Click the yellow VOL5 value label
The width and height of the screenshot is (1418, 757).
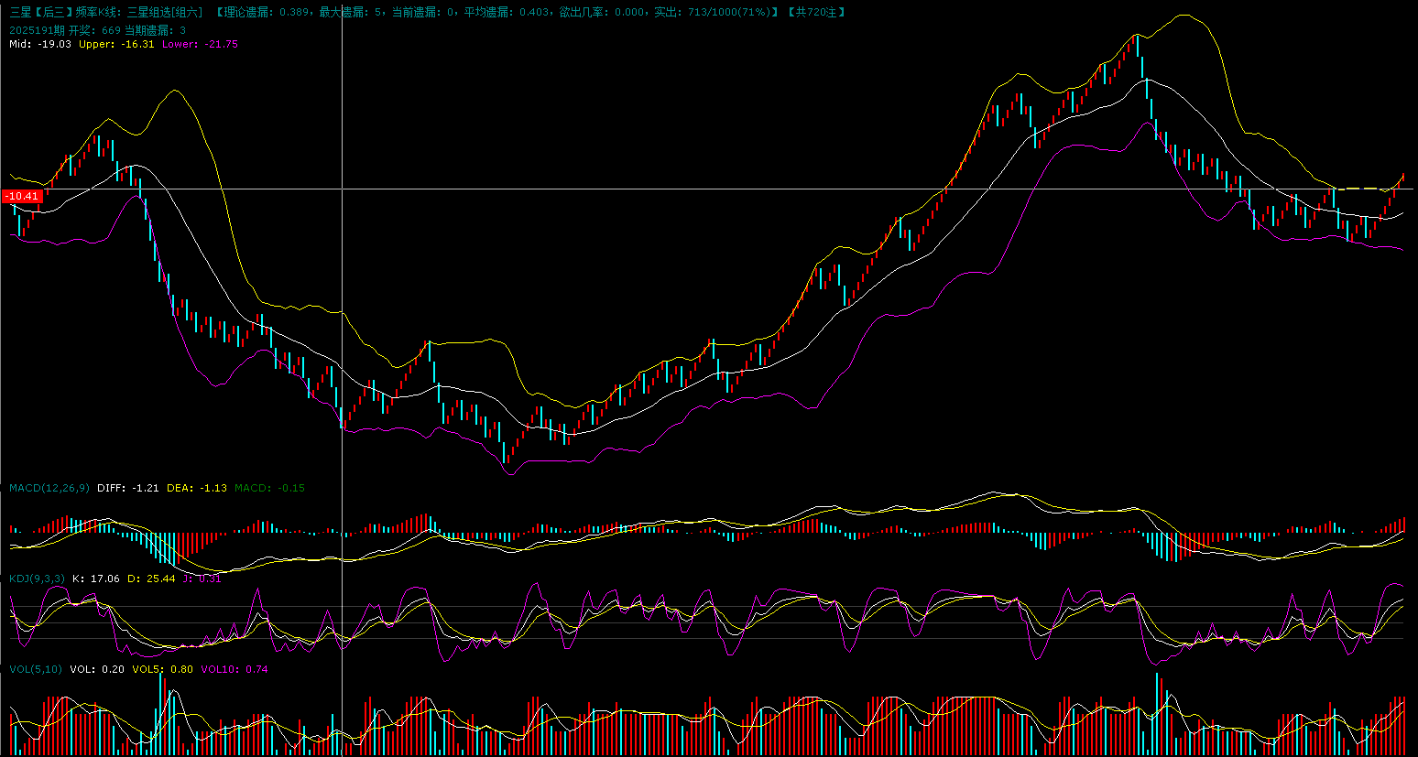pos(162,669)
